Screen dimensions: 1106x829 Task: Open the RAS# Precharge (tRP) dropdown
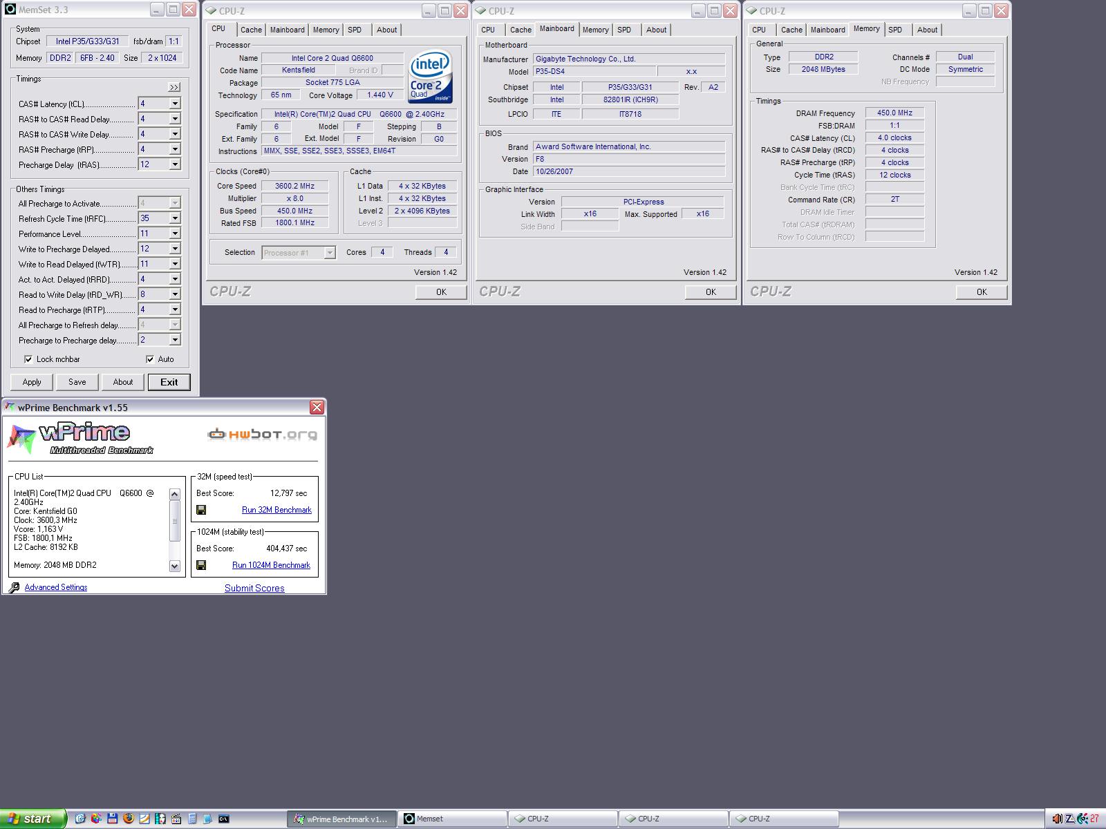tap(175, 149)
